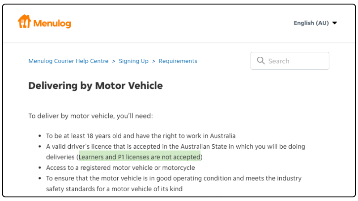Click the Delivering by Motor Vehicle heading
The width and height of the screenshot is (358, 201).
[x=95, y=86]
